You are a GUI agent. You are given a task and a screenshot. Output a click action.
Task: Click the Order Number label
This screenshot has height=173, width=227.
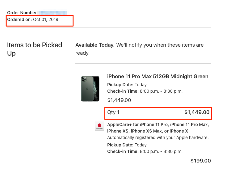coord(22,13)
